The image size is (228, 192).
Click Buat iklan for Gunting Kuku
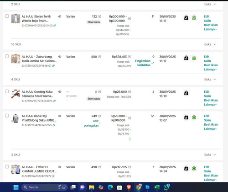pos(211,100)
